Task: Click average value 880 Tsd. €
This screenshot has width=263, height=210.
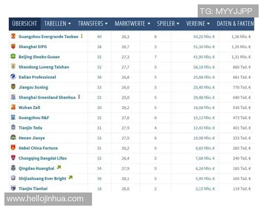Action: (x=242, y=67)
